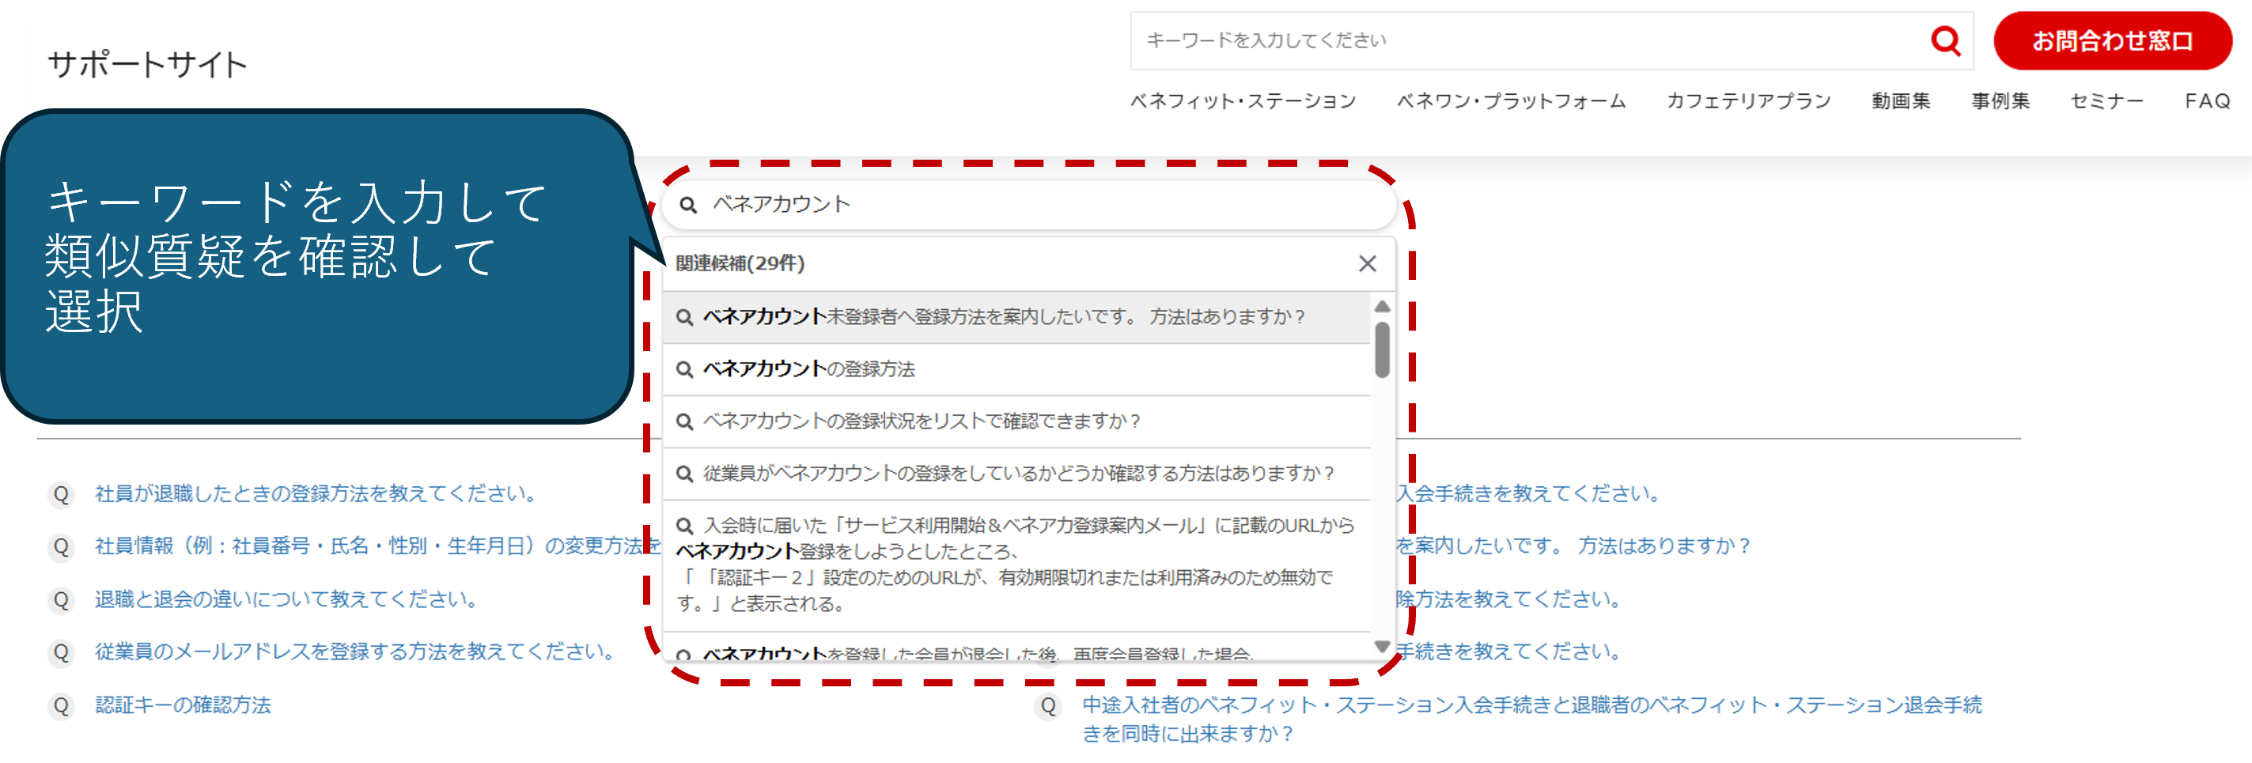Click magnifier icon in ベネアカウント search box
2252x763 pixels.
688,206
